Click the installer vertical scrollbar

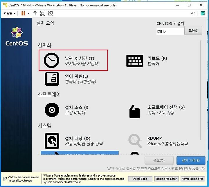[x=200, y=90]
